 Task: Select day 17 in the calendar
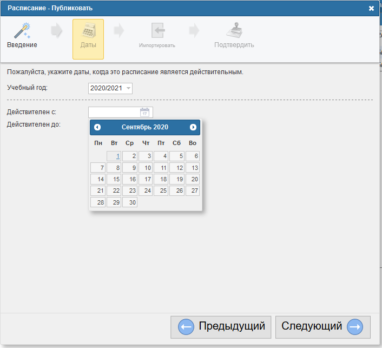pyautogui.click(x=146, y=179)
